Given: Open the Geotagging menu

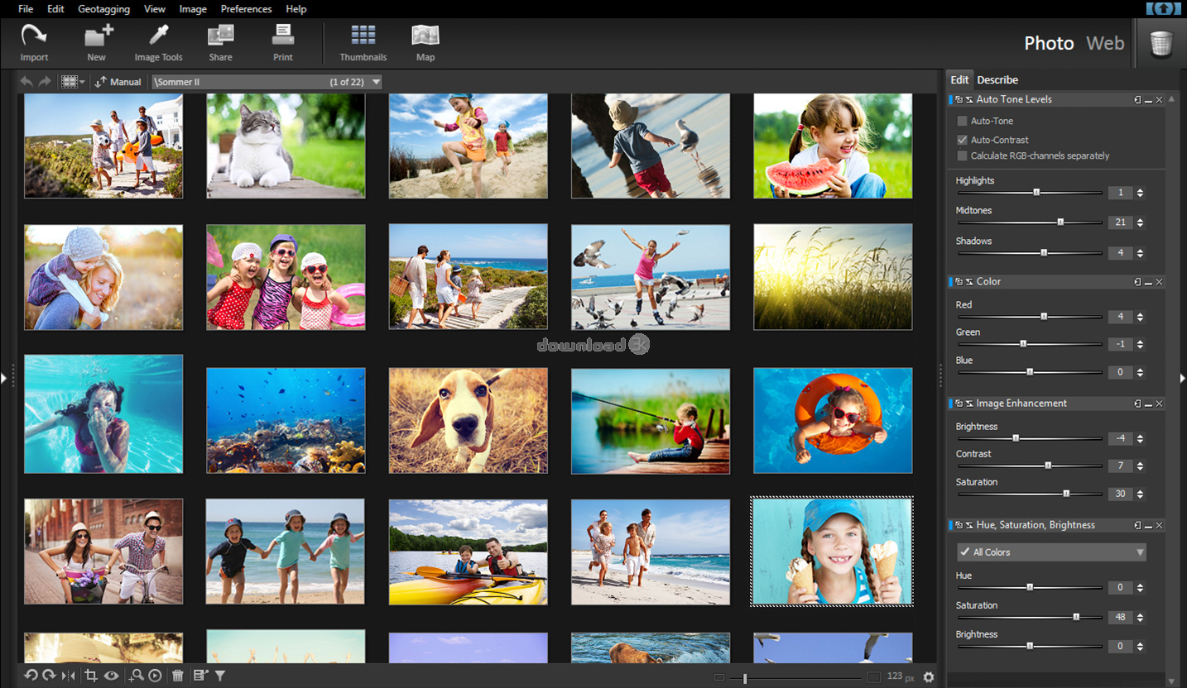Looking at the screenshot, I should click(x=103, y=9).
